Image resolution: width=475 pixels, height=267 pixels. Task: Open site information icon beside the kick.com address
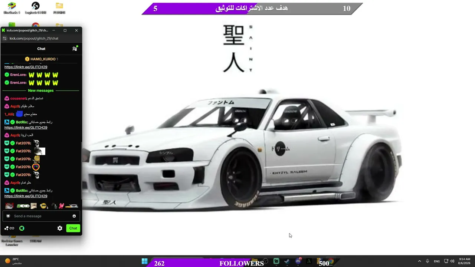tap(4, 38)
